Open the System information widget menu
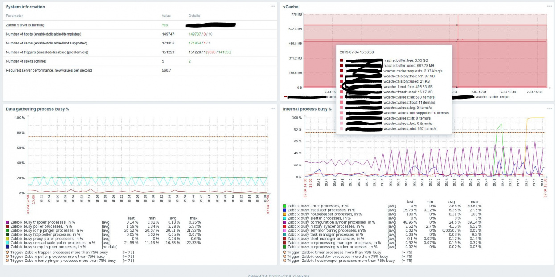Viewport: 555px width, 277px height. click(273, 6)
